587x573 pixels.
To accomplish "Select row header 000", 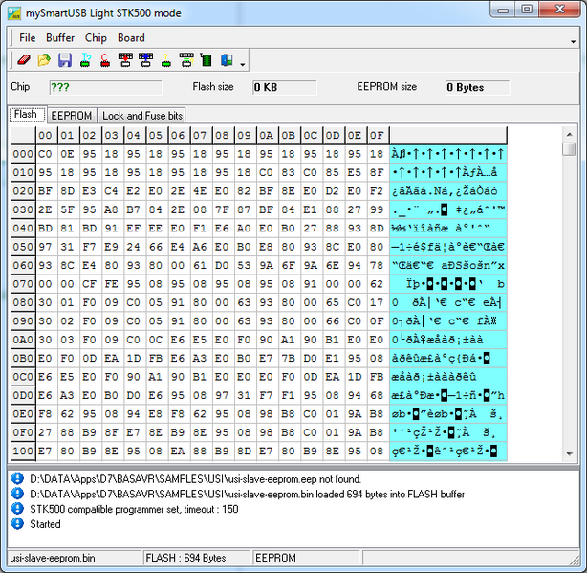I will click(23, 154).
